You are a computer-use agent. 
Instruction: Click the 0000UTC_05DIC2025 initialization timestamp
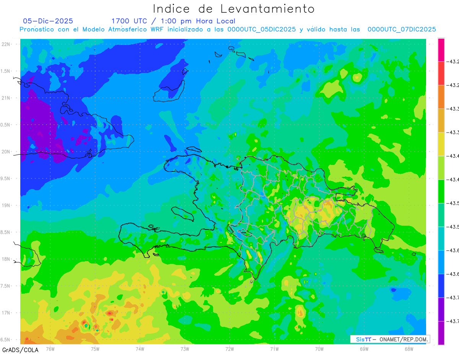click(x=261, y=29)
